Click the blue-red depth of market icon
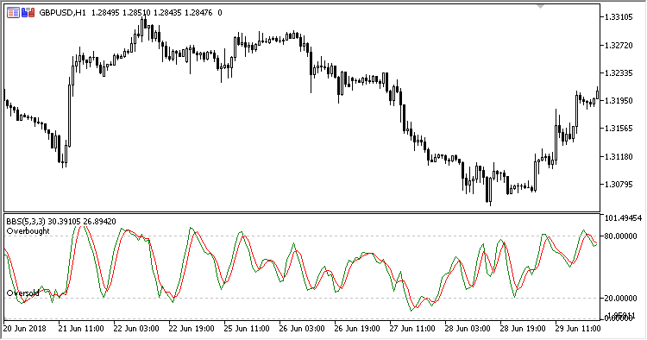Image resolution: width=647 pixels, height=340 pixels. (x=28, y=13)
